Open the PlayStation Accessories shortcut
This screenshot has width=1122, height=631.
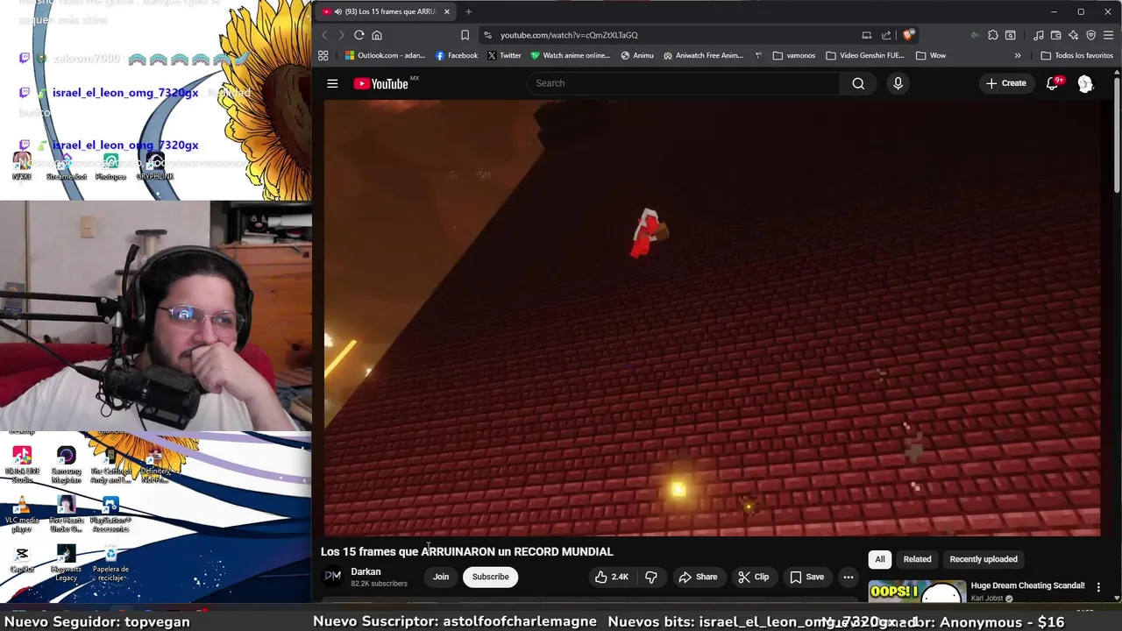coord(110,514)
